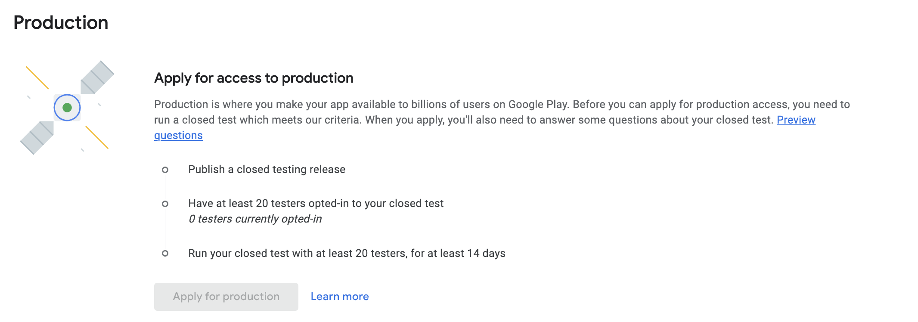Click the Production page heading

(x=61, y=22)
